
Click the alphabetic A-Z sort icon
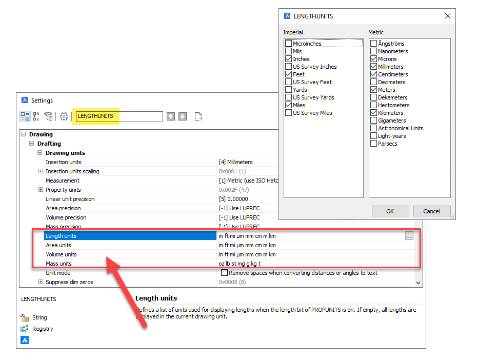click(x=36, y=116)
